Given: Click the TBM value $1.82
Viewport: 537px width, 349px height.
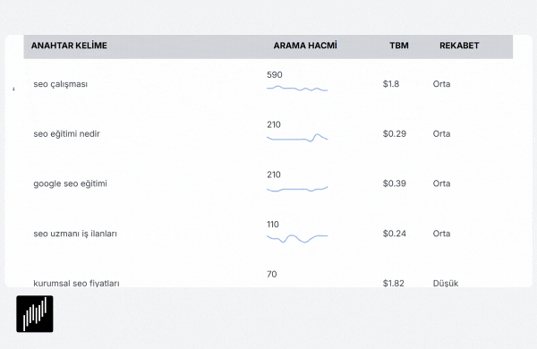Looking at the screenshot, I should (394, 284).
